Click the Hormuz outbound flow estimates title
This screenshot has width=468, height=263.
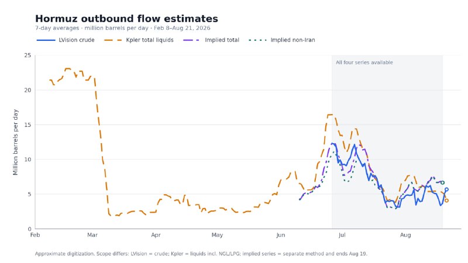coord(126,19)
